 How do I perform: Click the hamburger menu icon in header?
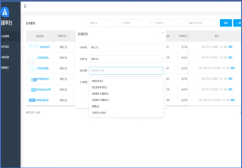click(x=25, y=6)
